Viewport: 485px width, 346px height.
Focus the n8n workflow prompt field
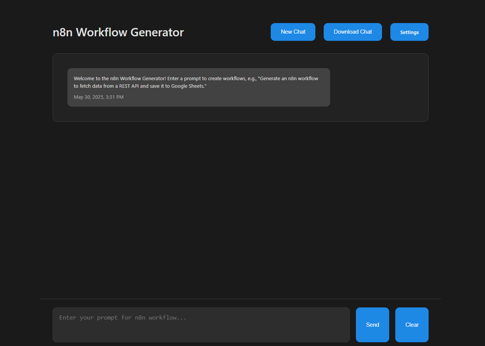(201, 325)
